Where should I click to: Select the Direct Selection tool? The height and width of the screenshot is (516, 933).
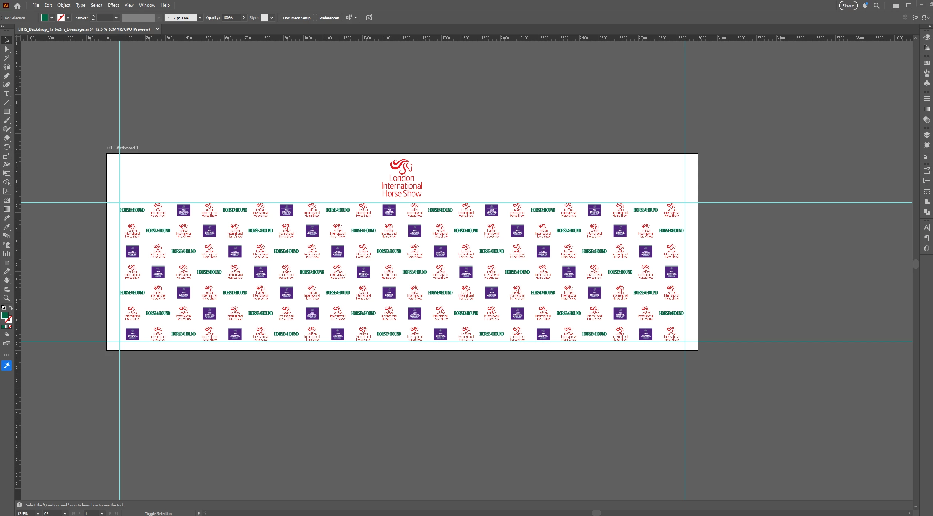coord(7,49)
